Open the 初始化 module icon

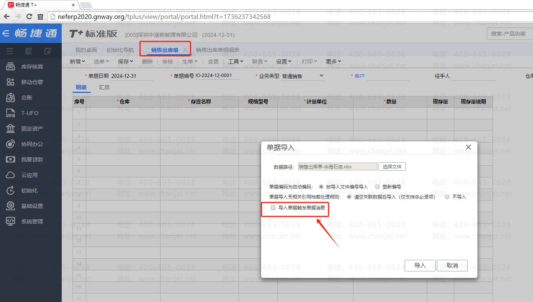click(x=10, y=190)
